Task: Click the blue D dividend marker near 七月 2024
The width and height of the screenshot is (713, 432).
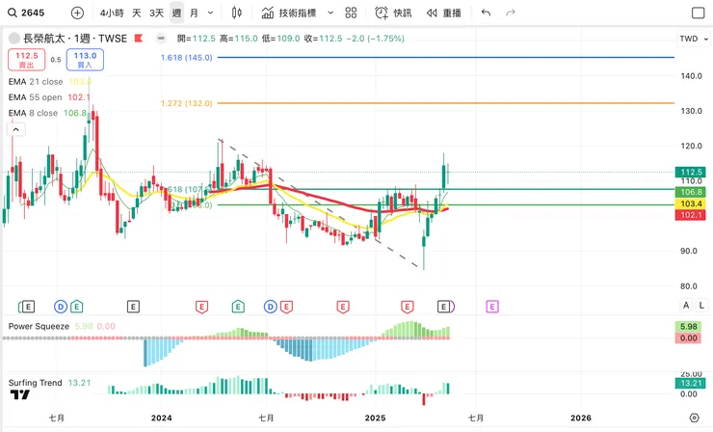Action: [270, 307]
